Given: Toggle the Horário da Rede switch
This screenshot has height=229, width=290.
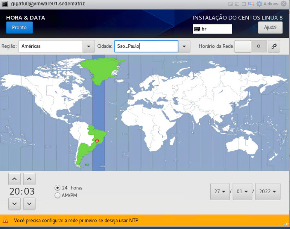Looking at the screenshot, I should 251,46.
